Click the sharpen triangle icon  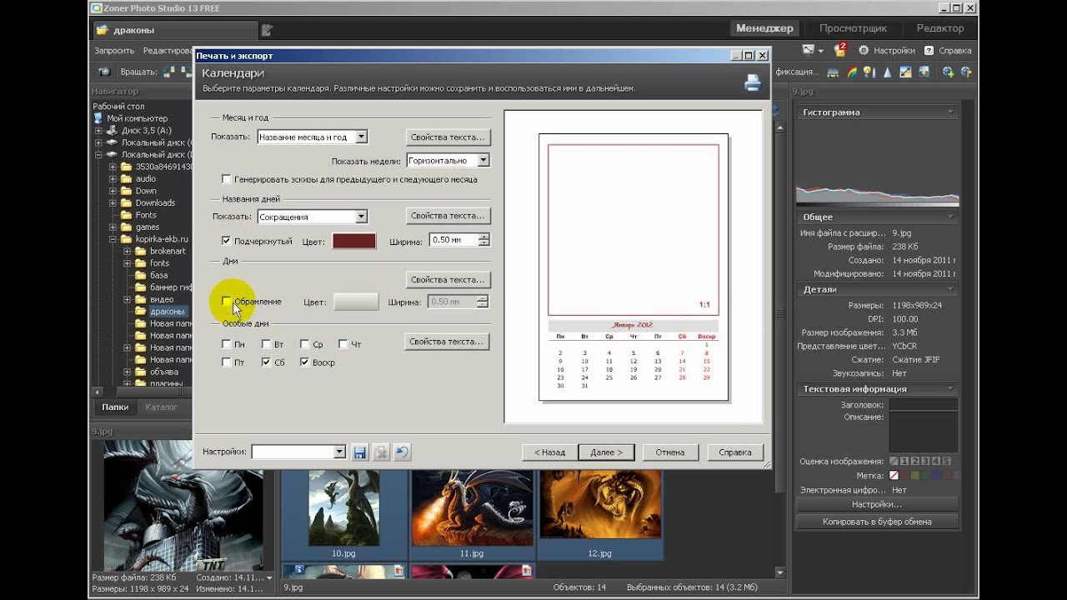point(886,72)
